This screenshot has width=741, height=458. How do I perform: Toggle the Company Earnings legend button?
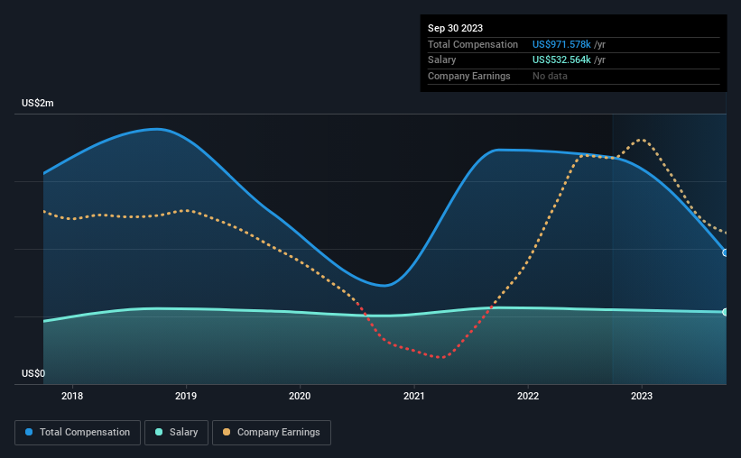pos(272,433)
